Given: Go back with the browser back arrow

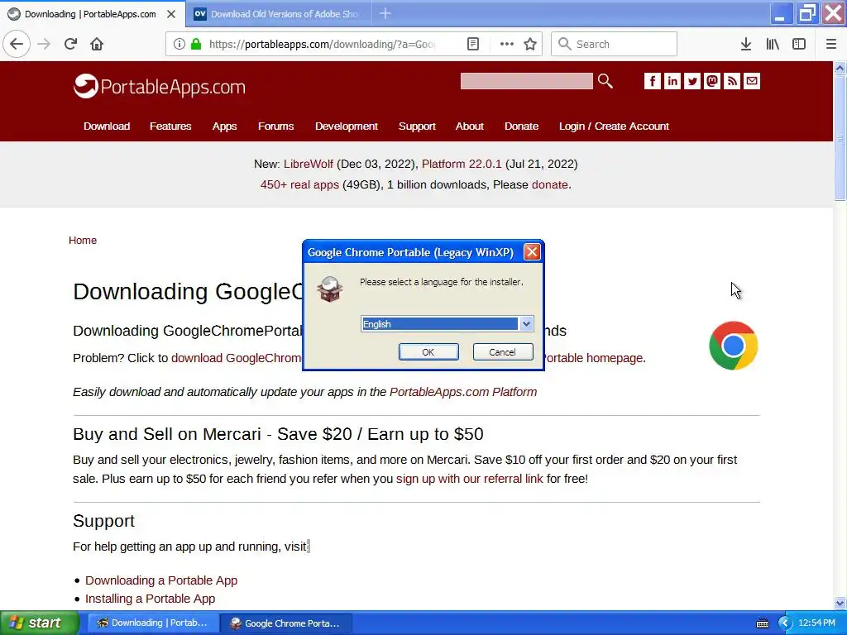Looking at the screenshot, I should coord(17,44).
